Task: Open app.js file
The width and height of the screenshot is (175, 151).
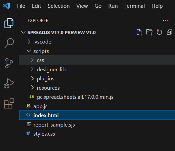Action: [97, 106]
